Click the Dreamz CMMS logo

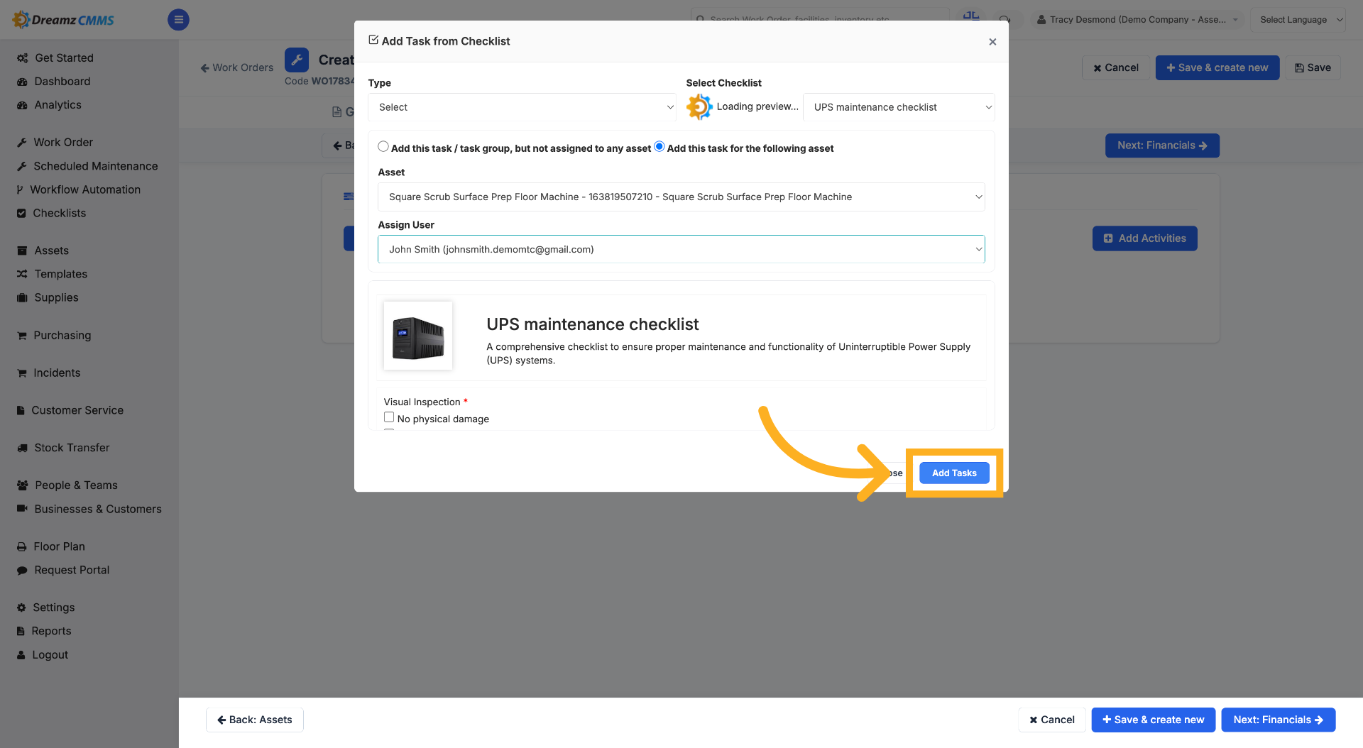pyautogui.click(x=64, y=20)
